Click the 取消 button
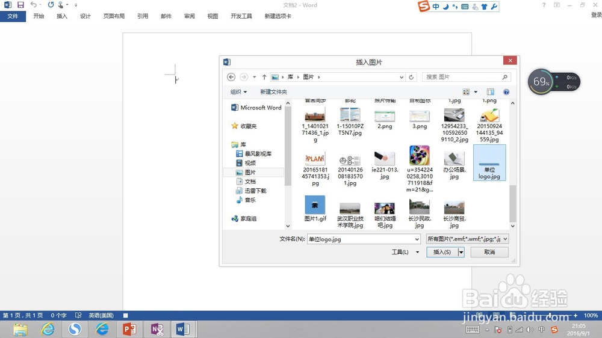This screenshot has height=338, width=602. click(x=489, y=252)
